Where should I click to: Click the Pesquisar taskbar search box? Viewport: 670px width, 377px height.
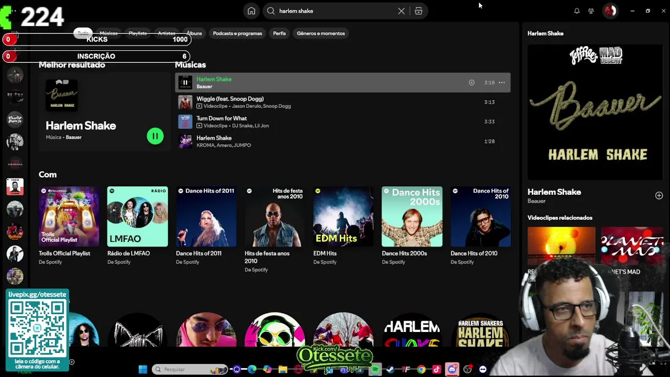click(190, 369)
